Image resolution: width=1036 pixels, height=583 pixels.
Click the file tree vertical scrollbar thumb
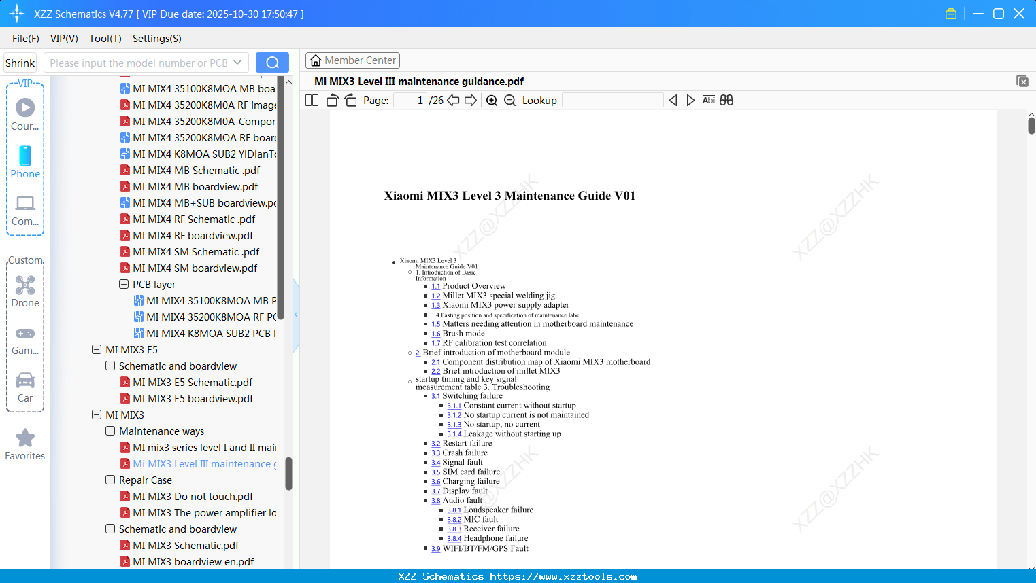(288, 473)
